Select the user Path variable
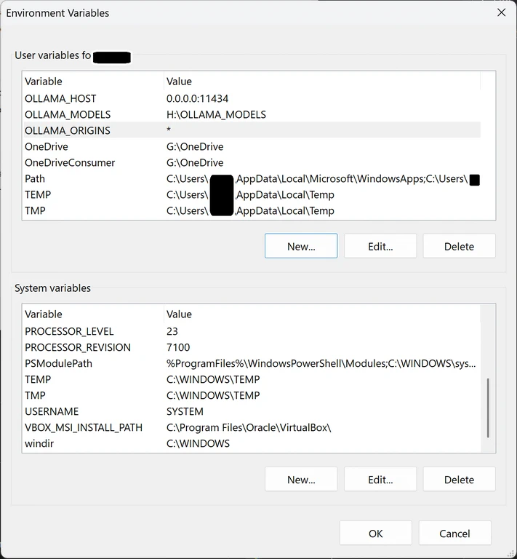This screenshot has width=517, height=559. tap(35, 178)
